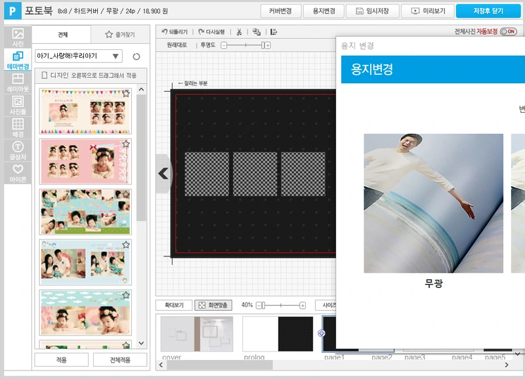
Task: Click the 확대보기 enlarge view button
Action: pos(174,305)
